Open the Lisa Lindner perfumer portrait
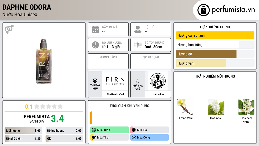 158,81
